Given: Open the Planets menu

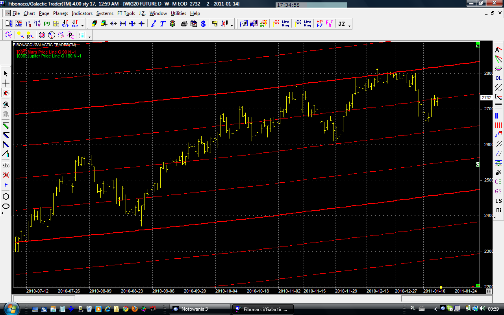Looking at the screenshot, I should point(61,13).
